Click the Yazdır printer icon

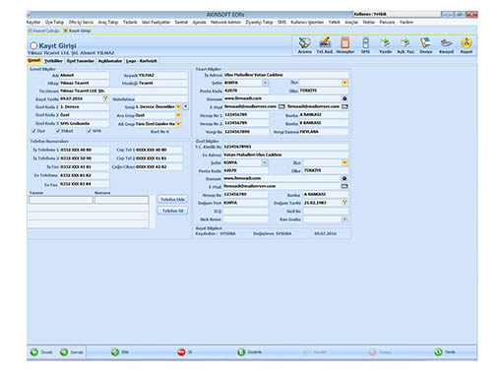click(385, 43)
